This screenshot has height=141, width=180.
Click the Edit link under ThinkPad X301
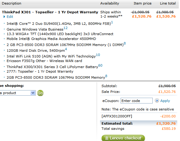[10, 17]
